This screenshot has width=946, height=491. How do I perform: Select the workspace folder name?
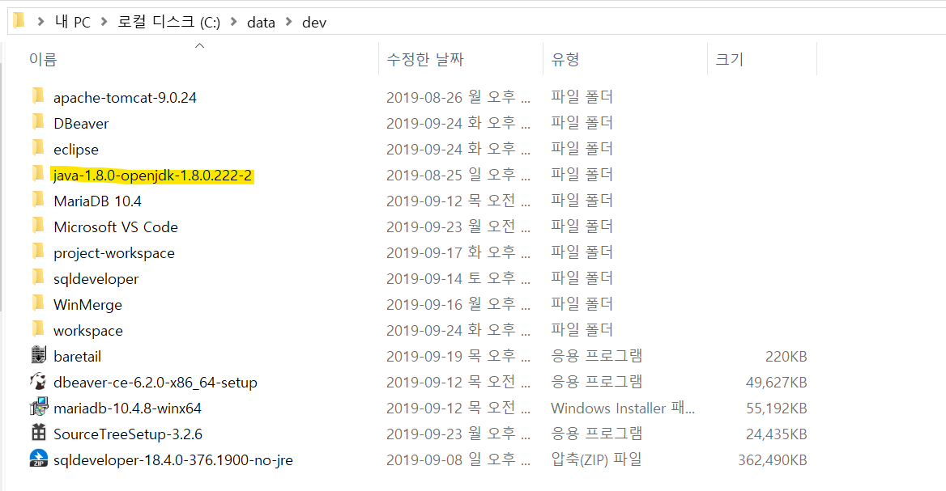pyautogui.click(x=88, y=331)
